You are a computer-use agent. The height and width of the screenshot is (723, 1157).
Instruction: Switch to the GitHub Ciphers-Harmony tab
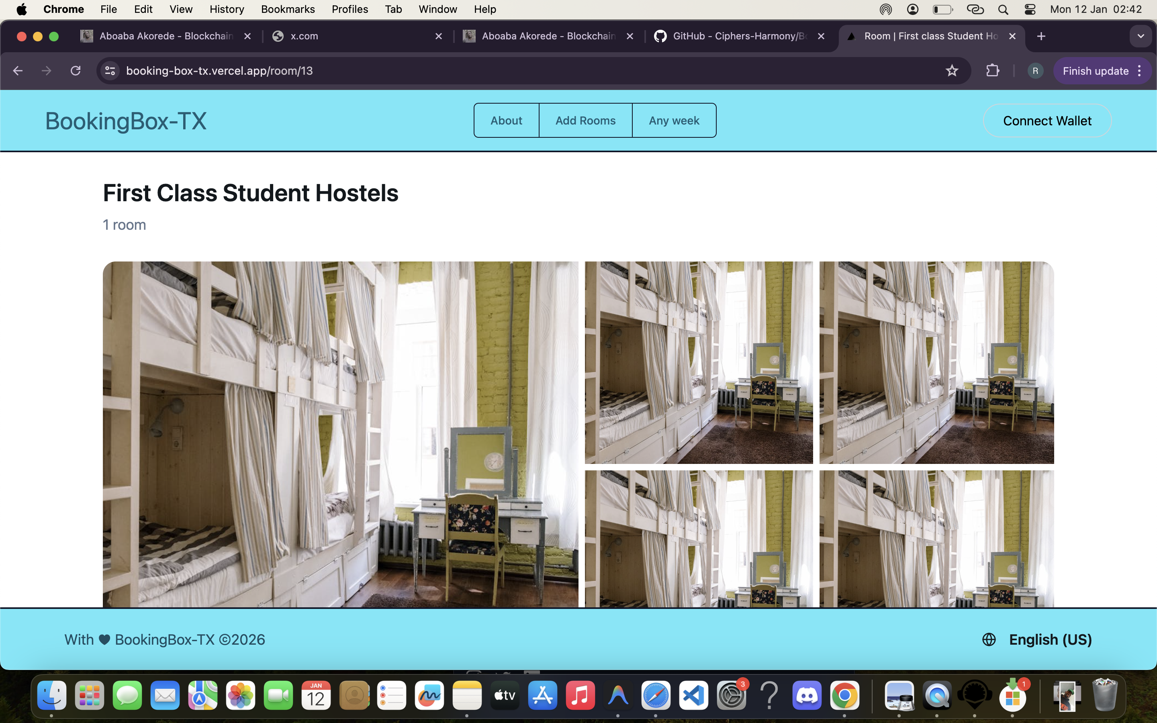pyautogui.click(x=739, y=36)
